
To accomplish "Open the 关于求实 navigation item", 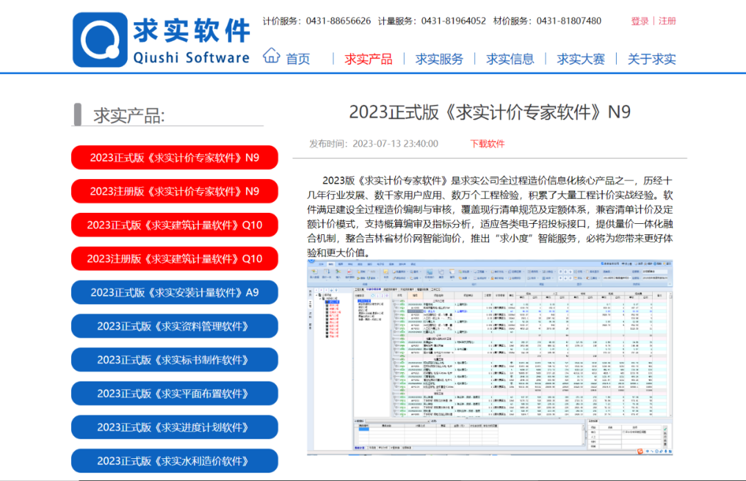I will click(x=652, y=59).
